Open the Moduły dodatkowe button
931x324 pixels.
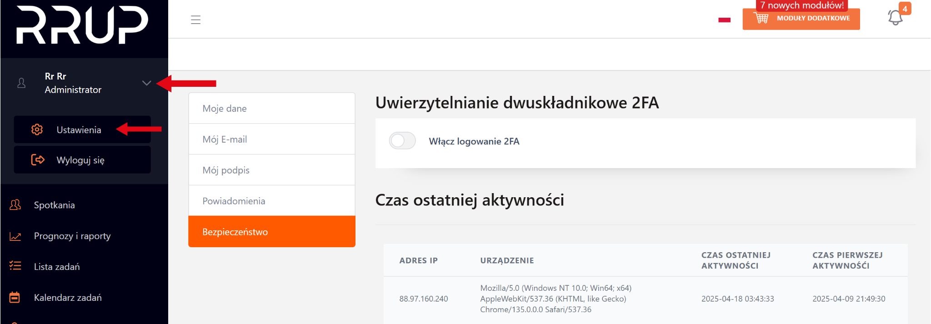[801, 19]
